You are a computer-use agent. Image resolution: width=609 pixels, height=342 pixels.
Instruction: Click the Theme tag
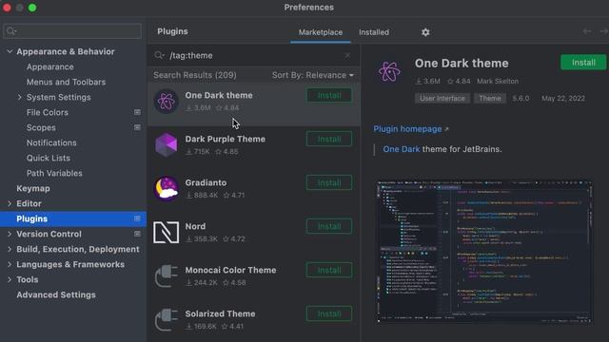490,99
